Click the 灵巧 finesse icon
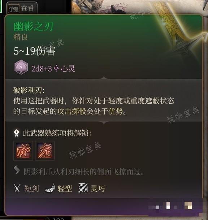The image size is (208, 220). (x=83, y=188)
